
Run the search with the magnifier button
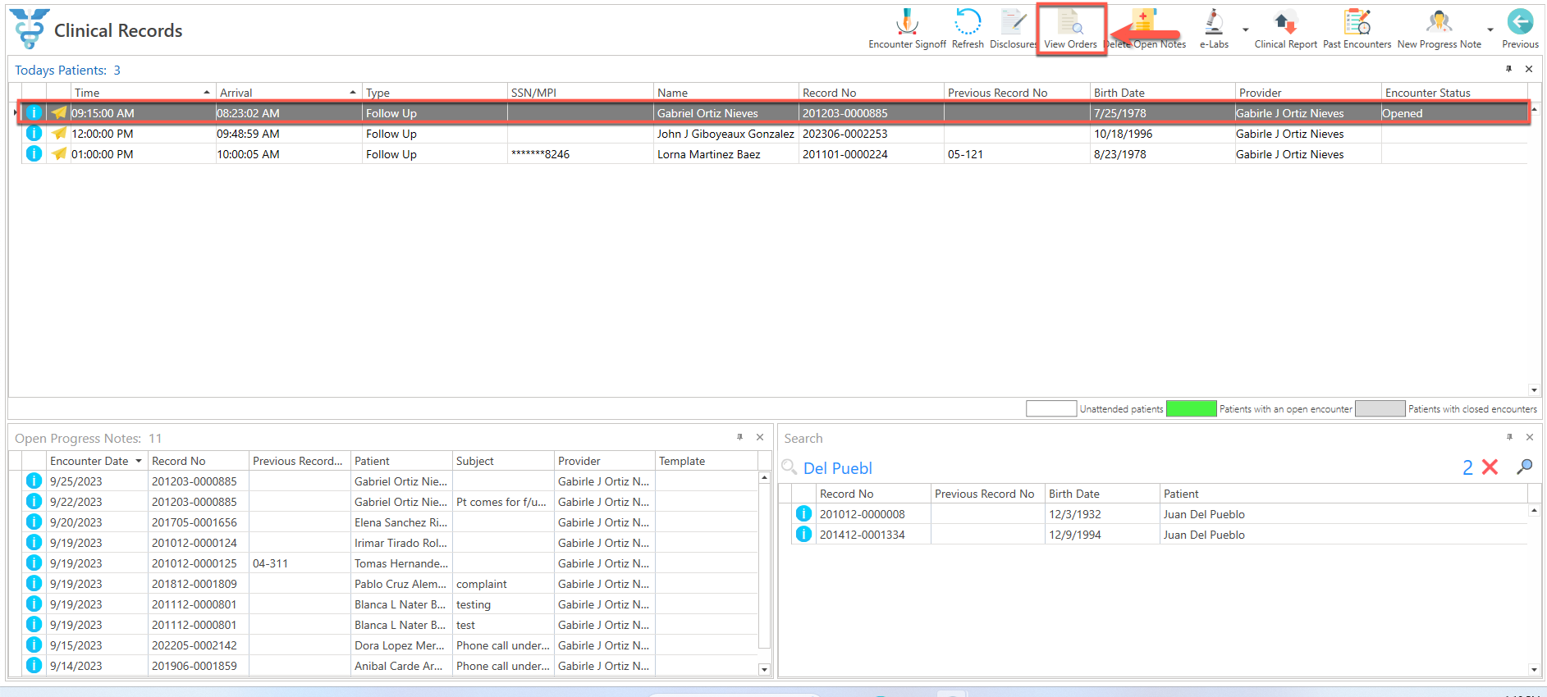coord(1525,467)
